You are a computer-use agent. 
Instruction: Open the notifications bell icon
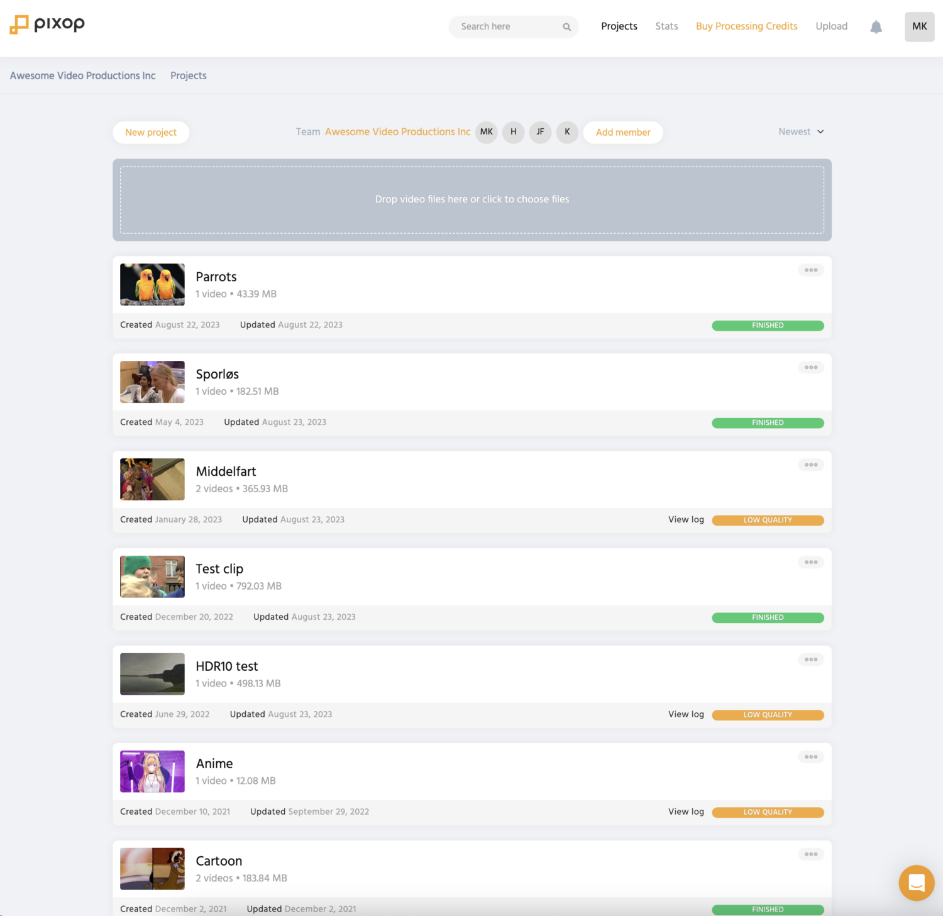876,27
